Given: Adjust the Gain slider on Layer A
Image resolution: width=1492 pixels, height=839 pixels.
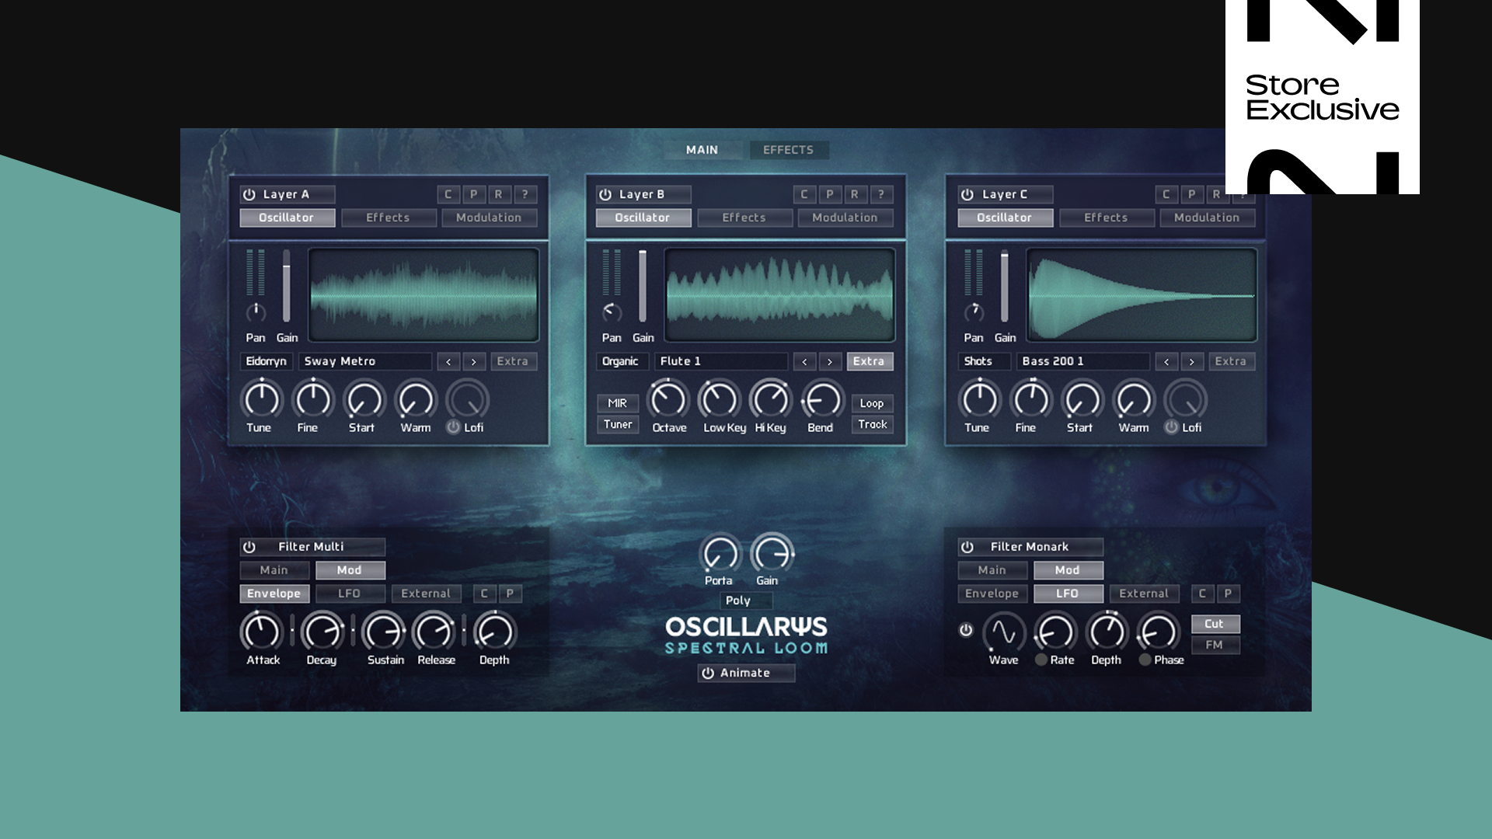Looking at the screenshot, I should (x=288, y=291).
